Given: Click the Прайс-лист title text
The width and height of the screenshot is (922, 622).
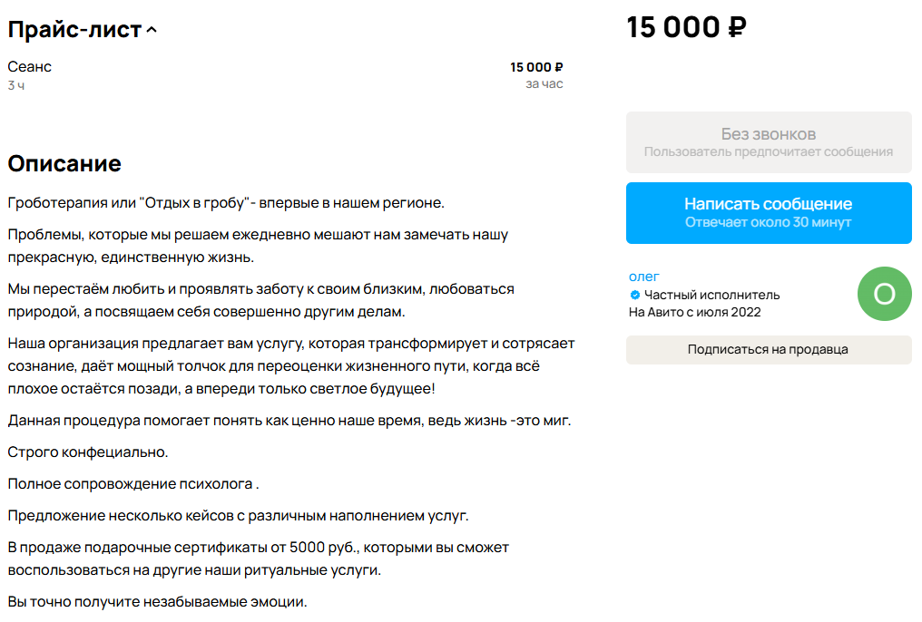Looking at the screenshot, I should [x=73, y=28].
